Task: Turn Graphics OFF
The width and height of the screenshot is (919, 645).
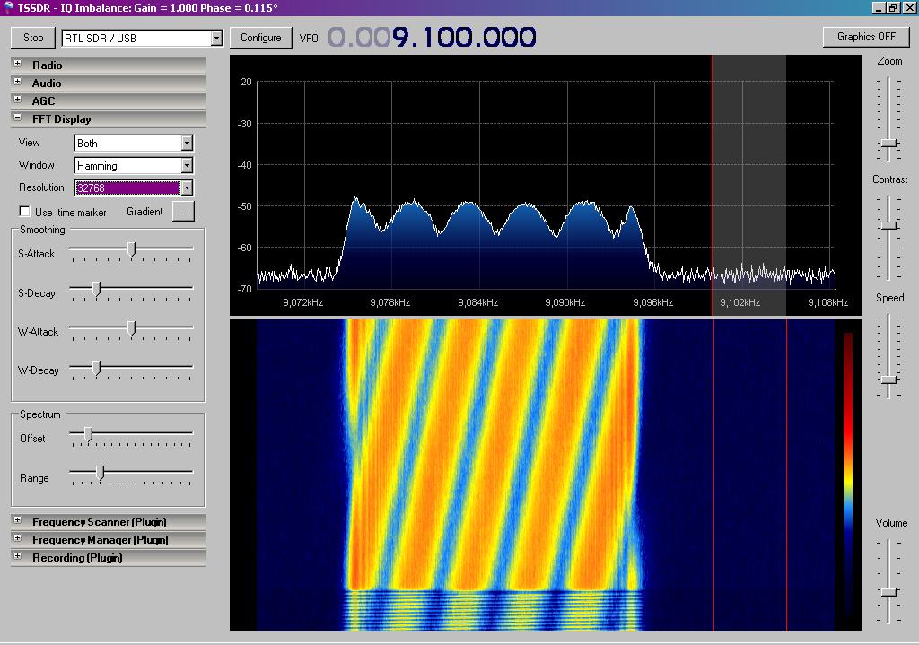Action: [866, 37]
